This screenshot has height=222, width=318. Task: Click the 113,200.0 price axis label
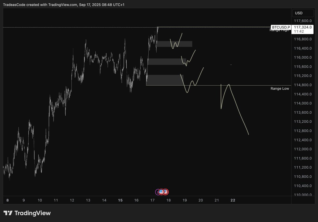coord(303,122)
